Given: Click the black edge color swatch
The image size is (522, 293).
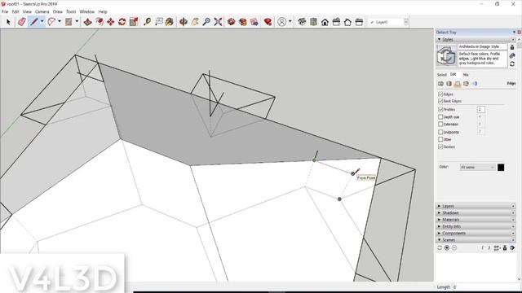Looking at the screenshot, I should (501, 168).
